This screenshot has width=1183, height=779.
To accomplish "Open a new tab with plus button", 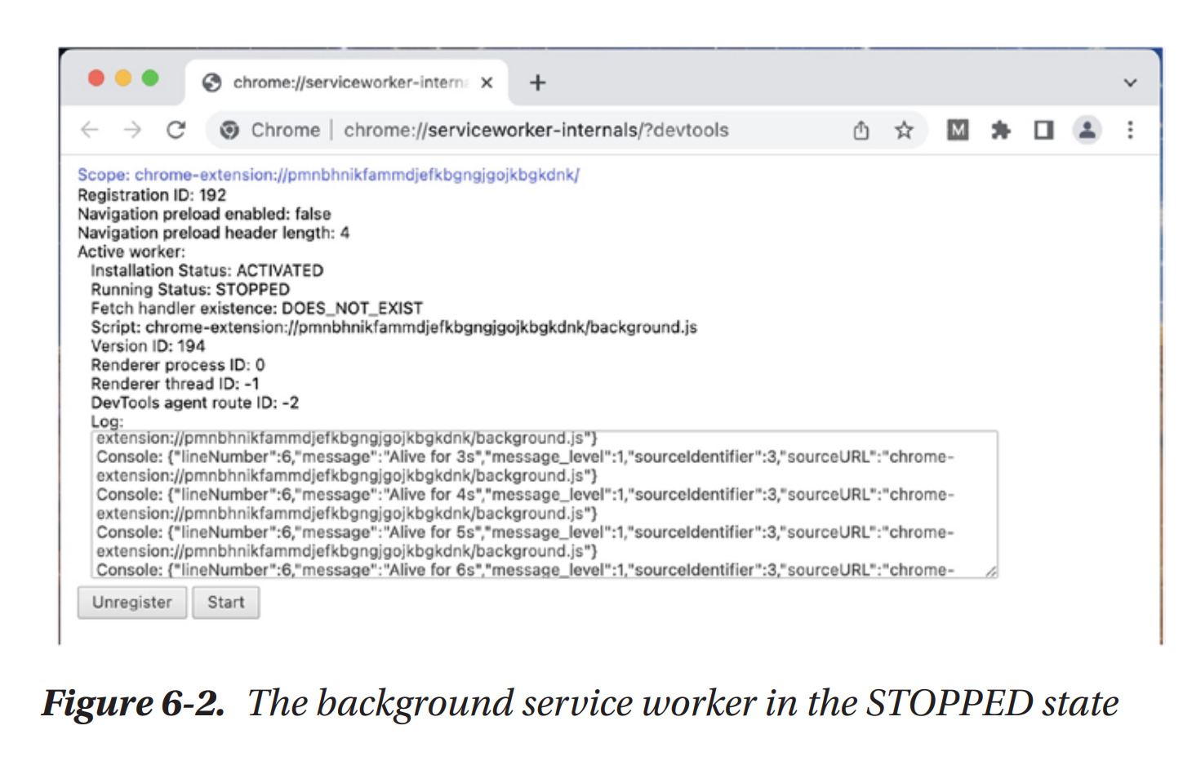I will [537, 82].
